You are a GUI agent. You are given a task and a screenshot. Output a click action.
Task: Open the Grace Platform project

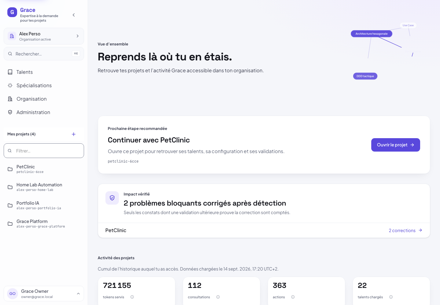click(x=44, y=224)
